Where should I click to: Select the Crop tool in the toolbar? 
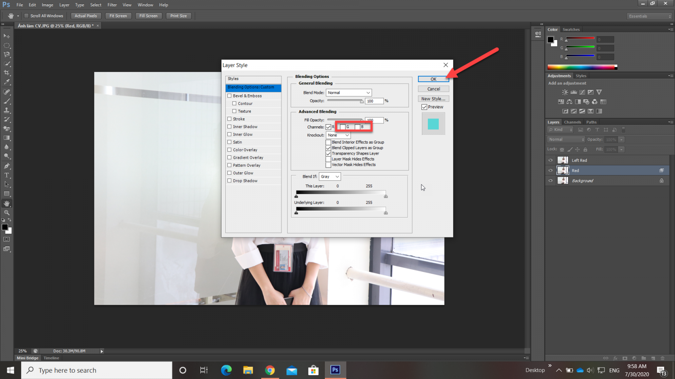coord(7,73)
